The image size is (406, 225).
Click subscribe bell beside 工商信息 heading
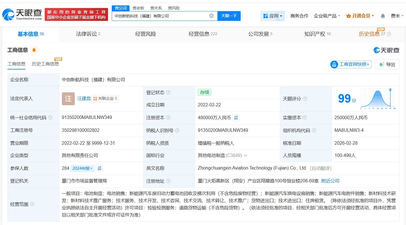click(34, 50)
